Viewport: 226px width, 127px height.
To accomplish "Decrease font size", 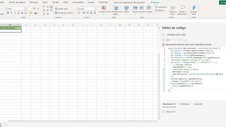I will point(38,8).
